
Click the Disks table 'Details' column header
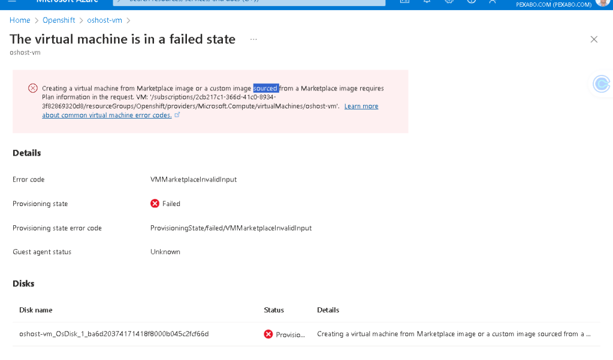click(x=328, y=310)
